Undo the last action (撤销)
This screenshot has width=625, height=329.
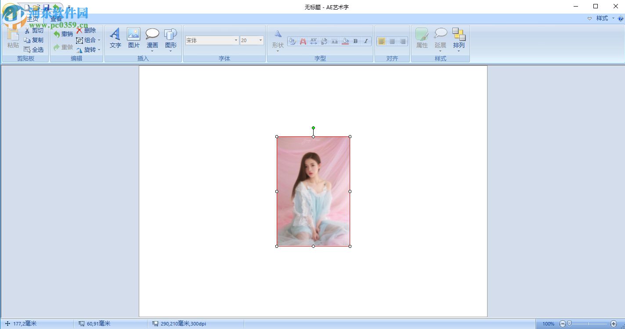pos(63,34)
